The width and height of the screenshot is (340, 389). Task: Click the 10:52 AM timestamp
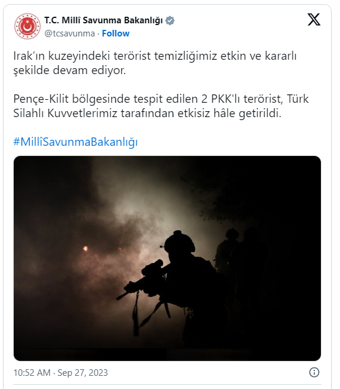pos(32,373)
